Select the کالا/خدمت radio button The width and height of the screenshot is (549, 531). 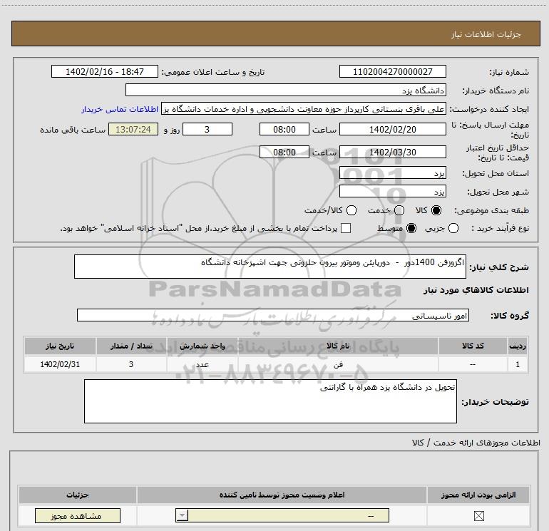tap(352, 210)
